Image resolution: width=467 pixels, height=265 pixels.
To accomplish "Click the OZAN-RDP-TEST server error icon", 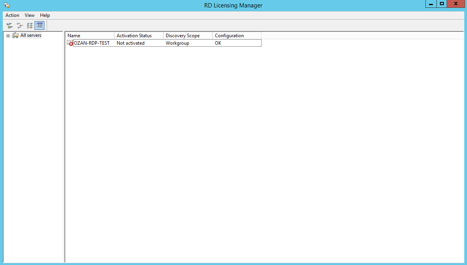I will [x=70, y=43].
